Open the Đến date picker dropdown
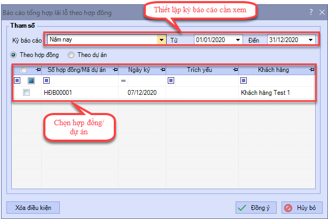The height and width of the screenshot is (219, 328). (310, 40)
